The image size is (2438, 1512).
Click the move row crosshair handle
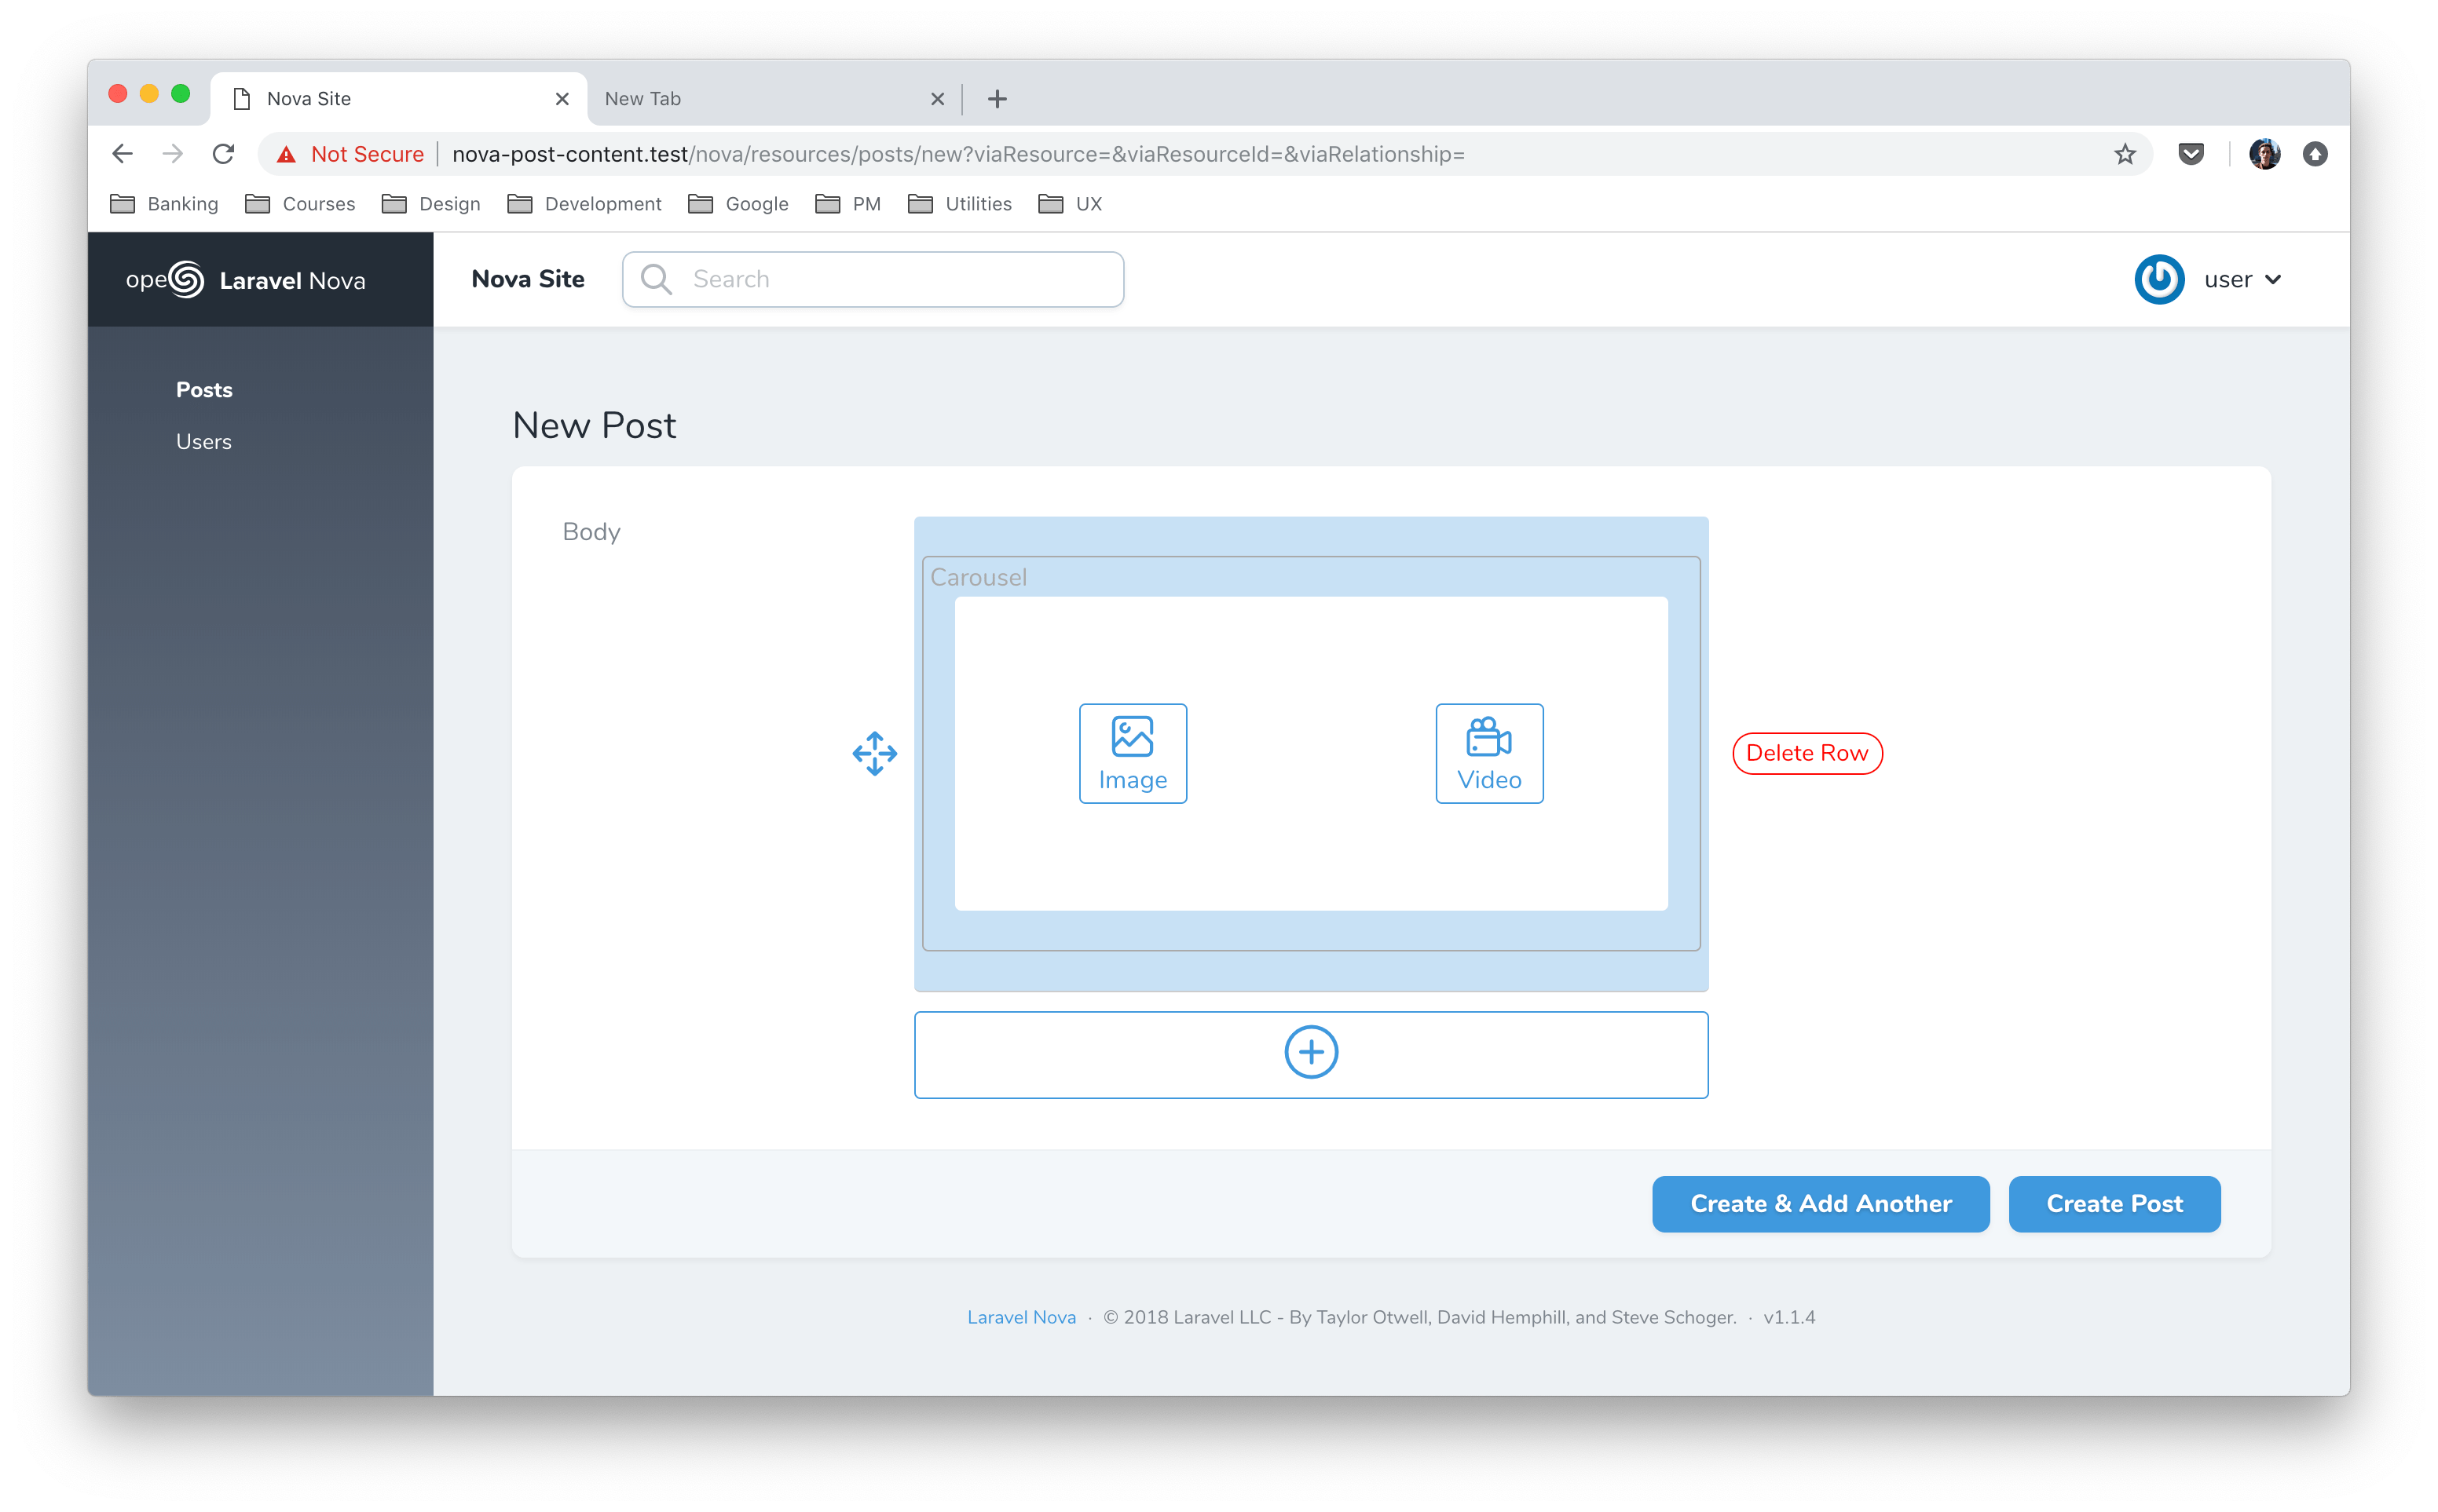[873, 753]
